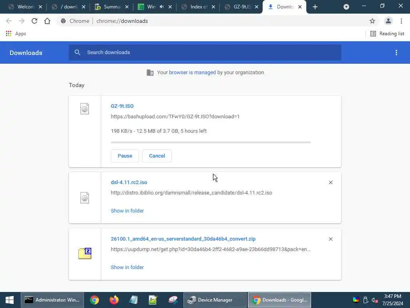Open the blue notebook taskbar icon

(133, 300)
